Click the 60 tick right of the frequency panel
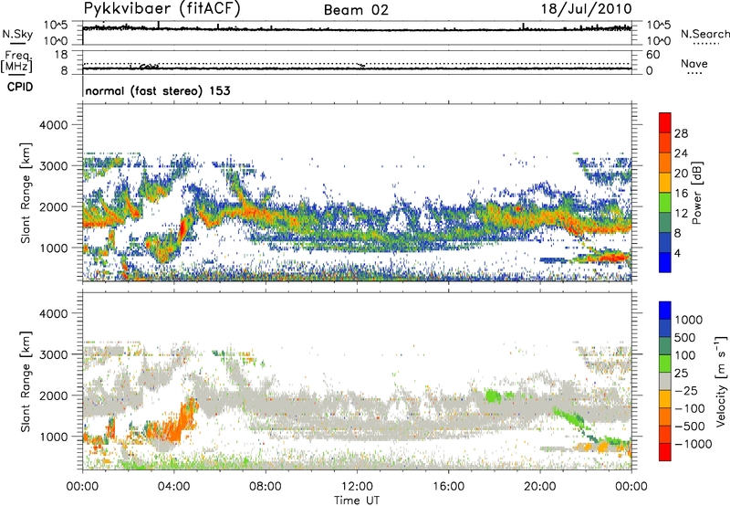The height and width of the screenshot is (506, 730). tap(652, 55)
